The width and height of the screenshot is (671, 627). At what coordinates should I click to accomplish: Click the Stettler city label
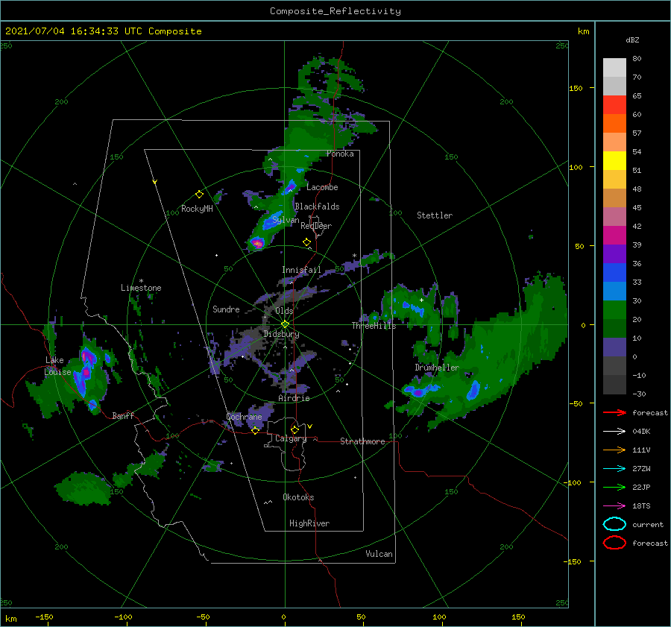435,215
